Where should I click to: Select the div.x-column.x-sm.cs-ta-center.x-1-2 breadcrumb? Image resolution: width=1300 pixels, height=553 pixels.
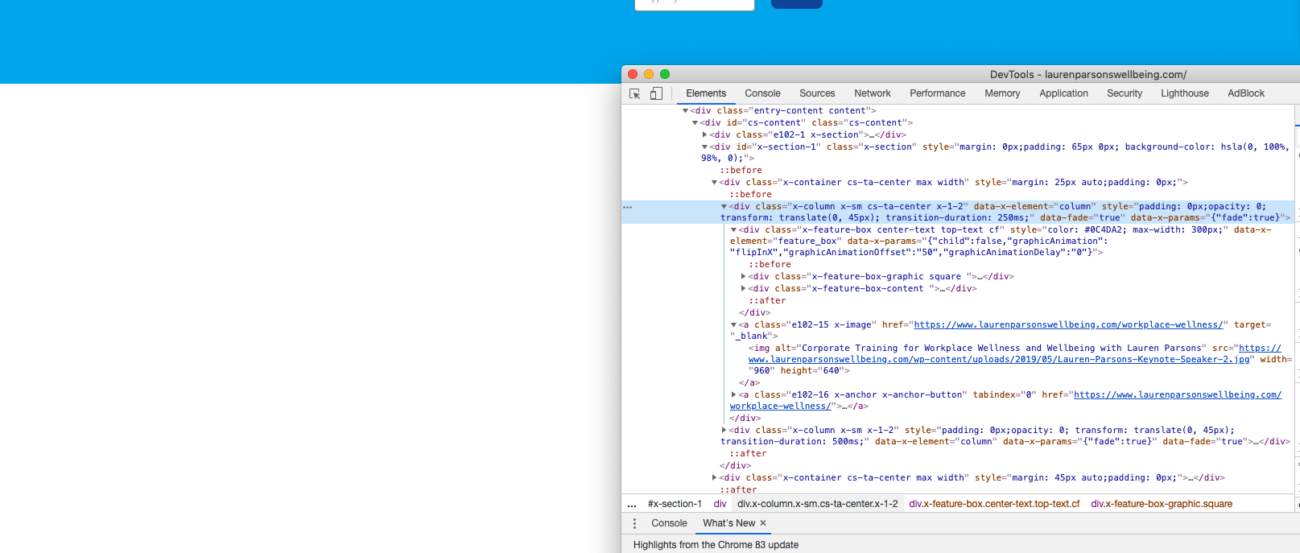[817, 504]
